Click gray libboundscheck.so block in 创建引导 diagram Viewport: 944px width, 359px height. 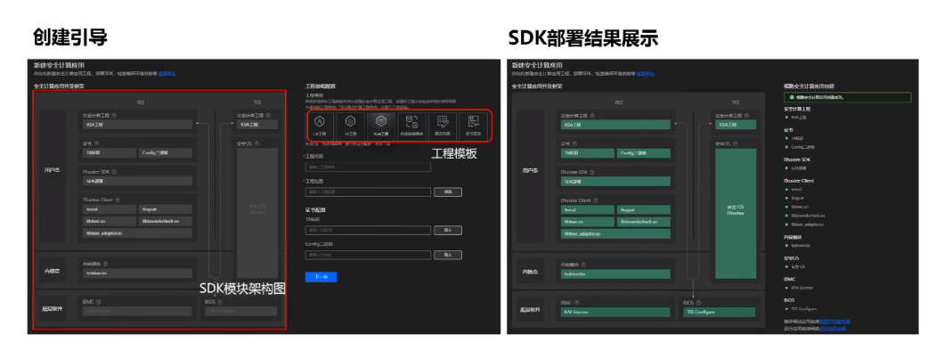[166, 221]
